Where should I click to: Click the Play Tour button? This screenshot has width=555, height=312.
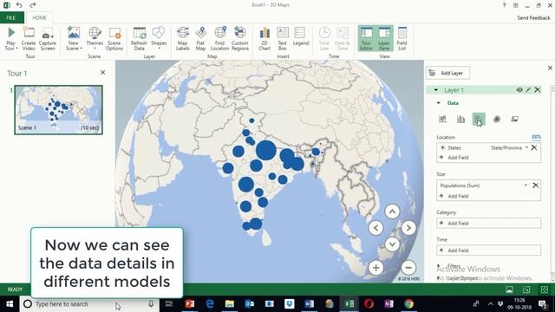11,38
